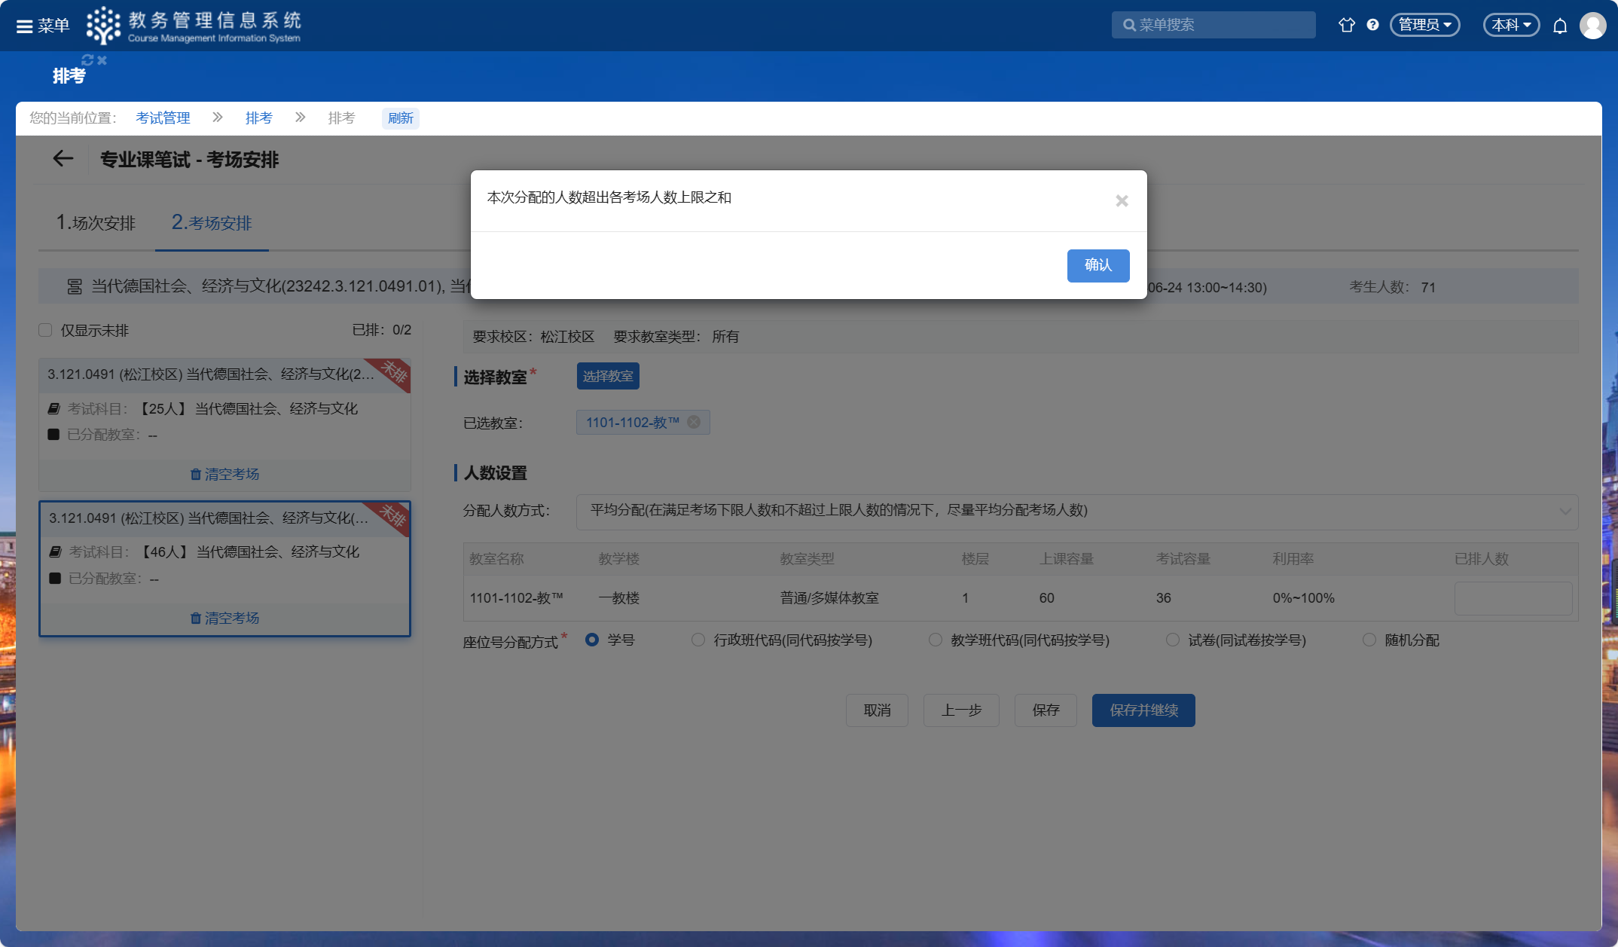Image resolution: width=1618 pixels, height=947 pixels.
Task: Select 行政班代码 seat assignment radio
Action: (x=698, y=640)
